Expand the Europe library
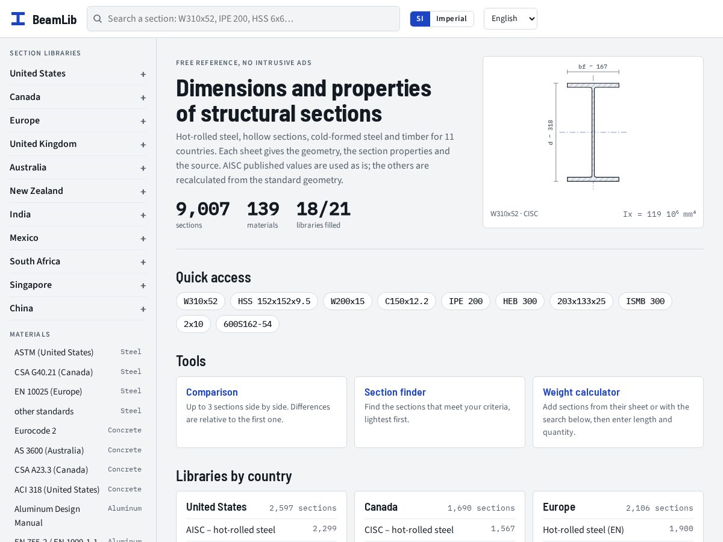Image resolution: width=723 pixels, height=542 pixels. tap(78, 120)
